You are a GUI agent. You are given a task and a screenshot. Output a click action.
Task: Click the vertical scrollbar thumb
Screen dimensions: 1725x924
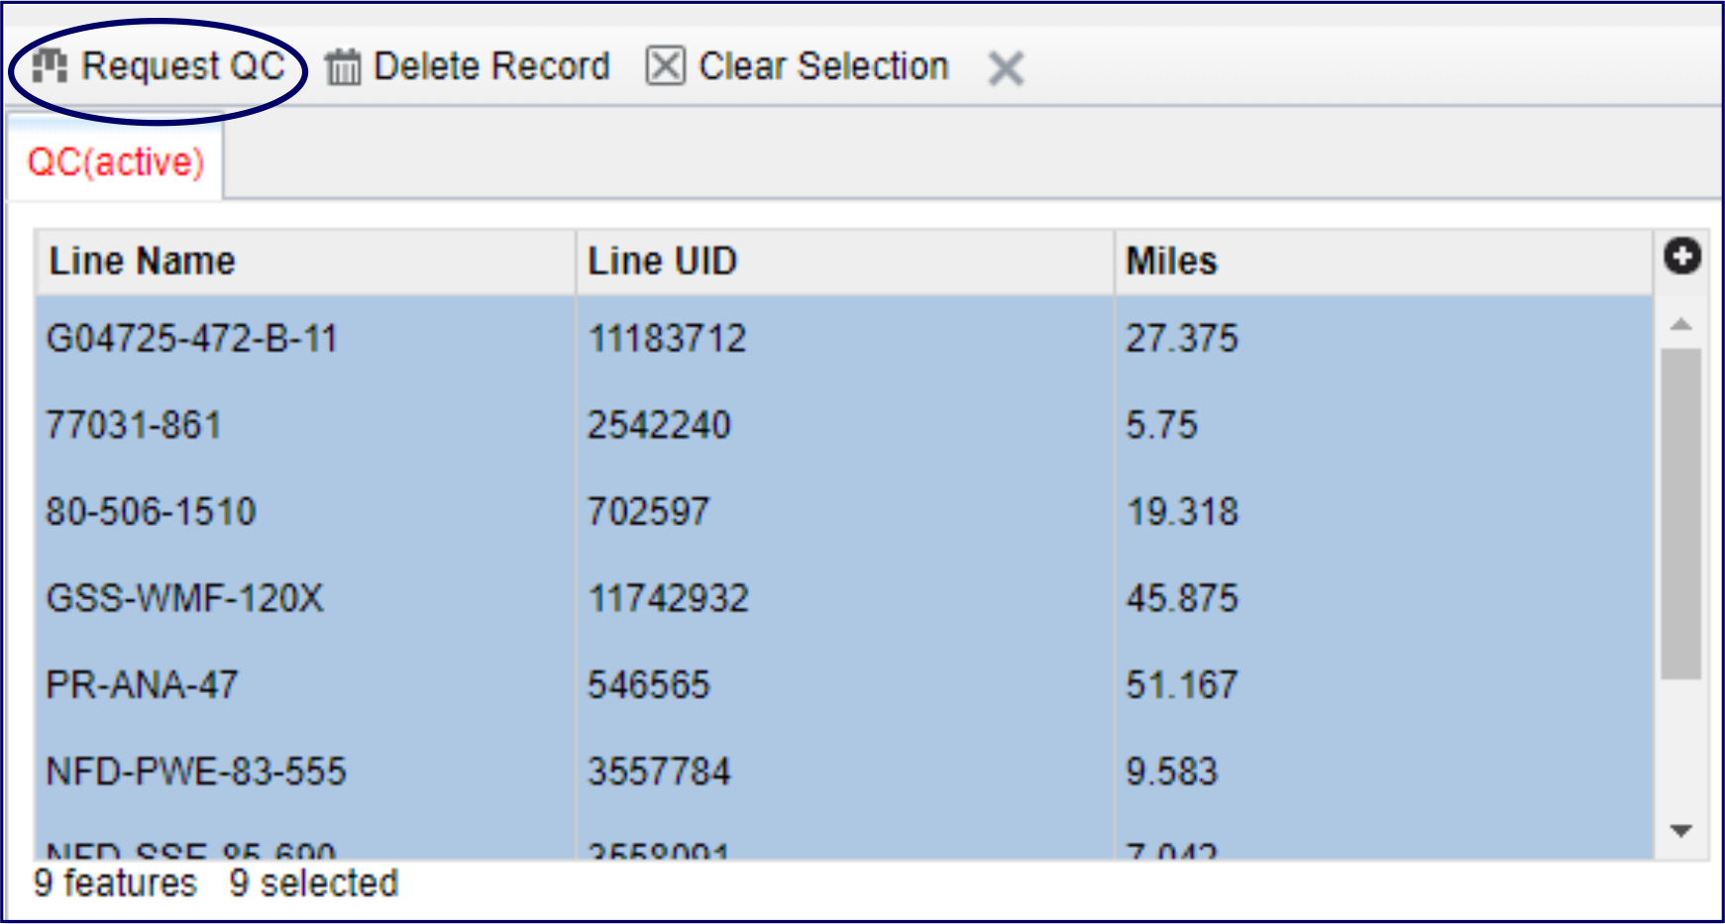click(1680, 513)
